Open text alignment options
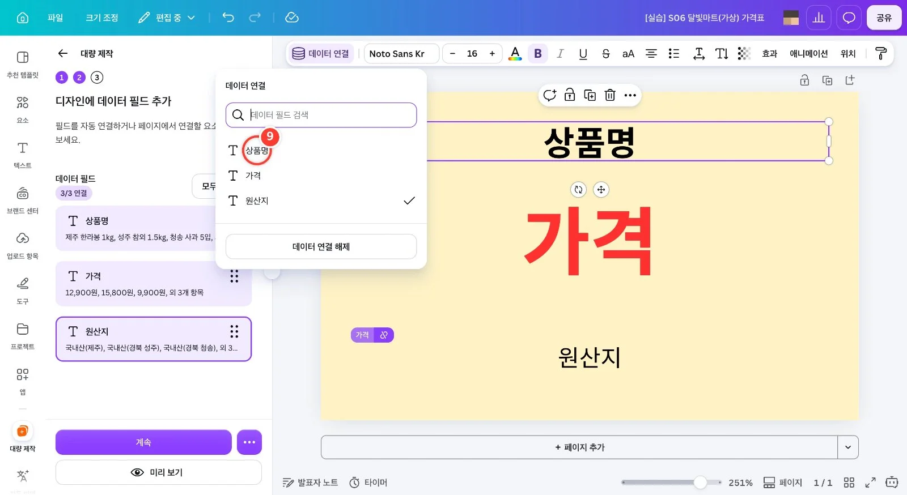Image resolution: width=907 pixels, height=495 pixels. pos(651,54)
